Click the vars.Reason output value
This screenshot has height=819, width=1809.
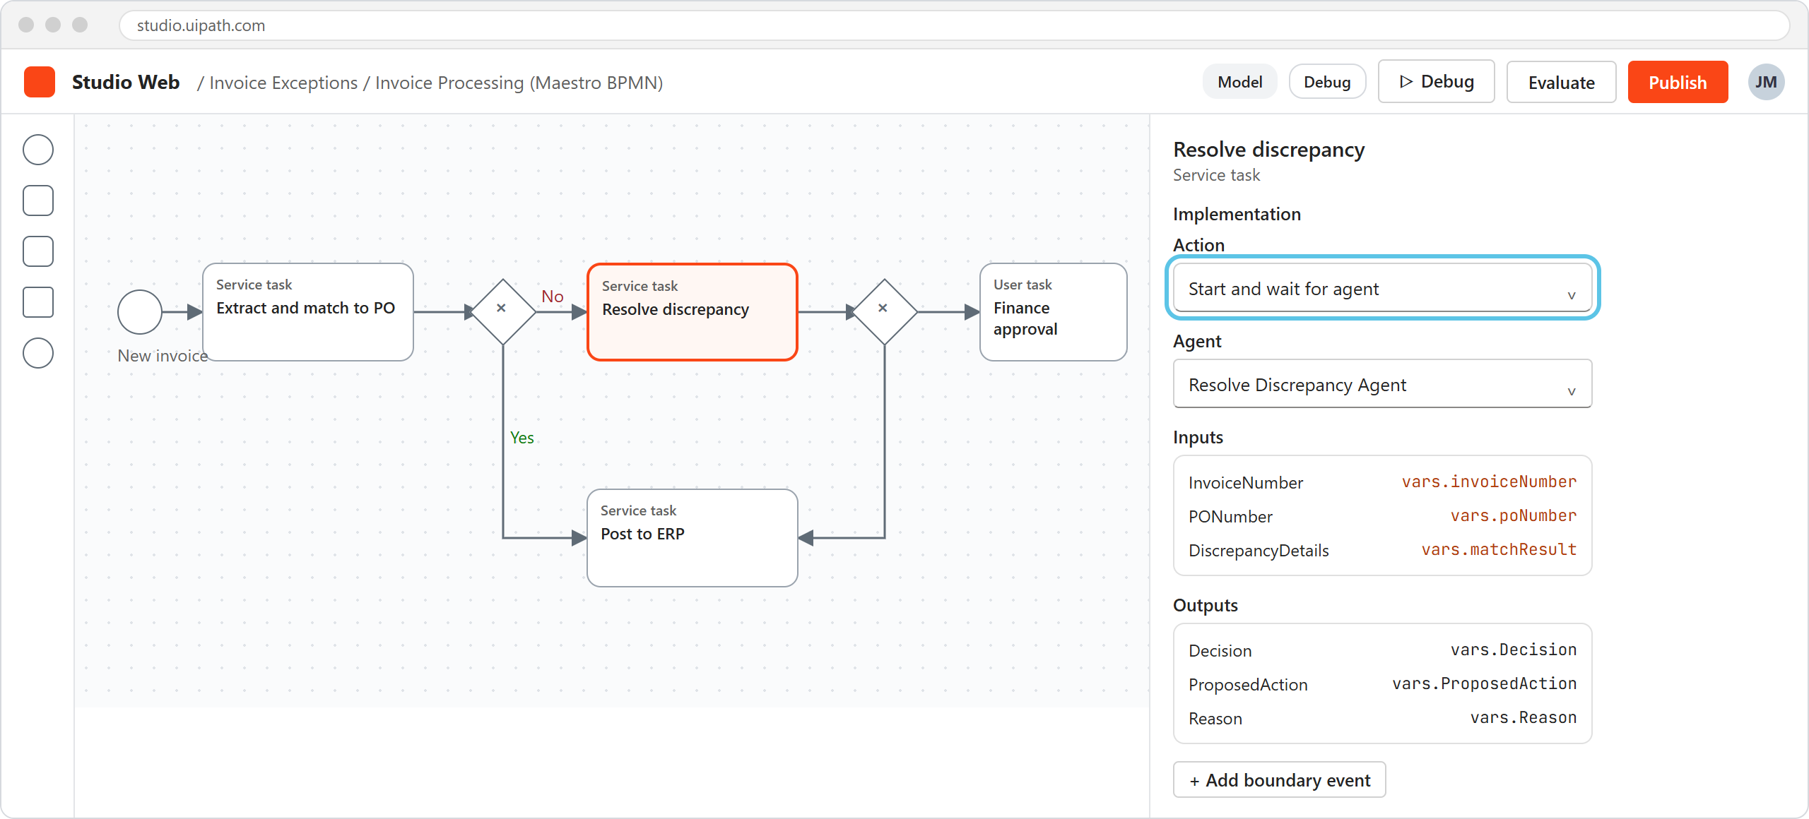click(1523, 717)
